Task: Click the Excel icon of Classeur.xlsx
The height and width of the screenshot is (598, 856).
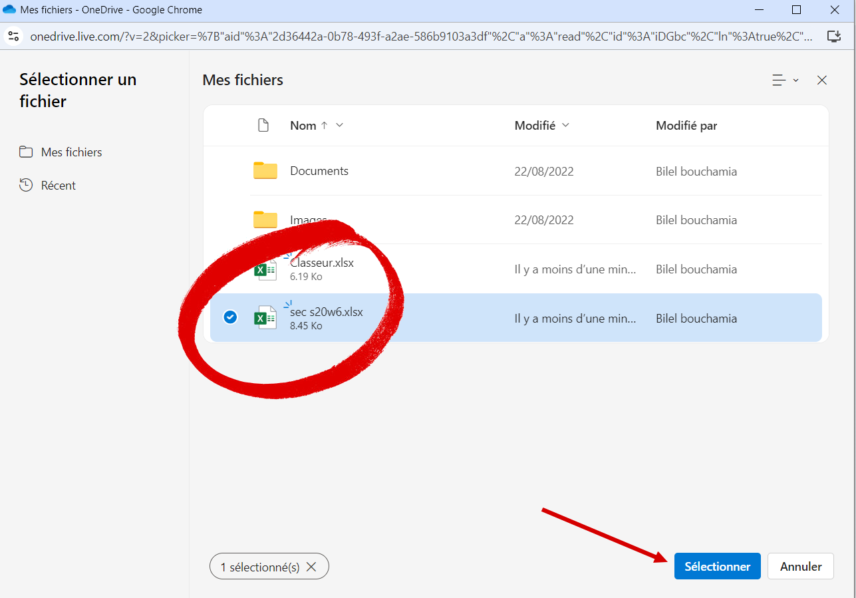Action: click(x=265, y=269)
